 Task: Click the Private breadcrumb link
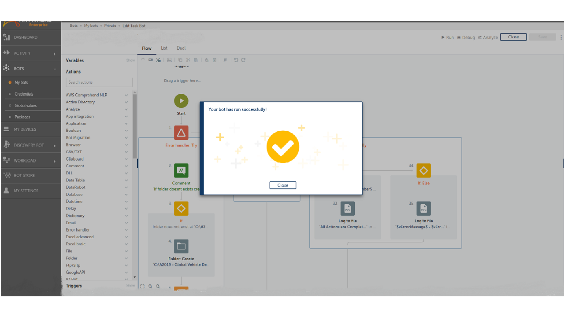[110, 26]
